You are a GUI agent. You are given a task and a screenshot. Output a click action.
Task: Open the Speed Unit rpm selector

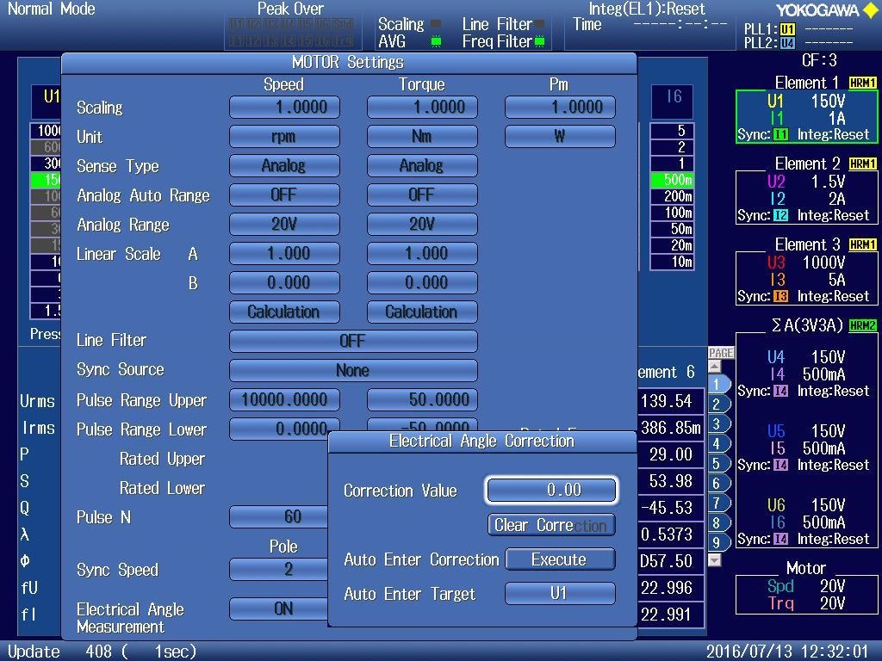point(284,136)
